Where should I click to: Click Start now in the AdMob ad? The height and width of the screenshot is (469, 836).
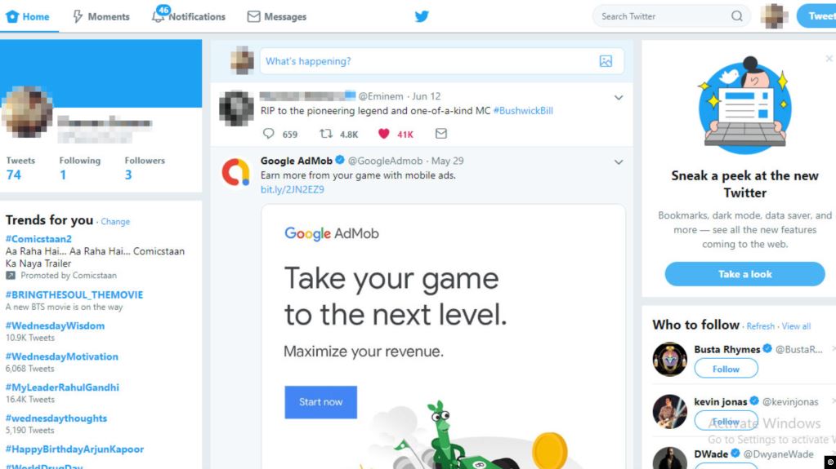pyautogui.click(x=320, y=402)
